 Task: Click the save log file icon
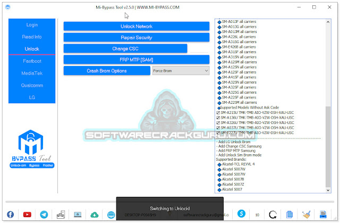coord(323,214)
